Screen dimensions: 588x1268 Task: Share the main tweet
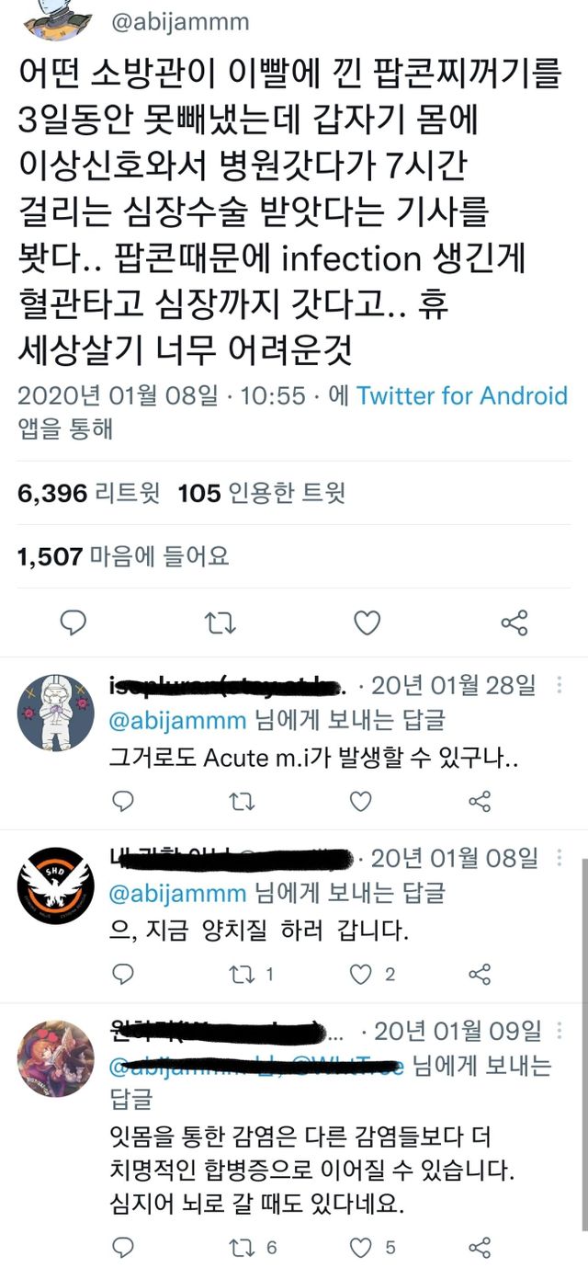514,623
